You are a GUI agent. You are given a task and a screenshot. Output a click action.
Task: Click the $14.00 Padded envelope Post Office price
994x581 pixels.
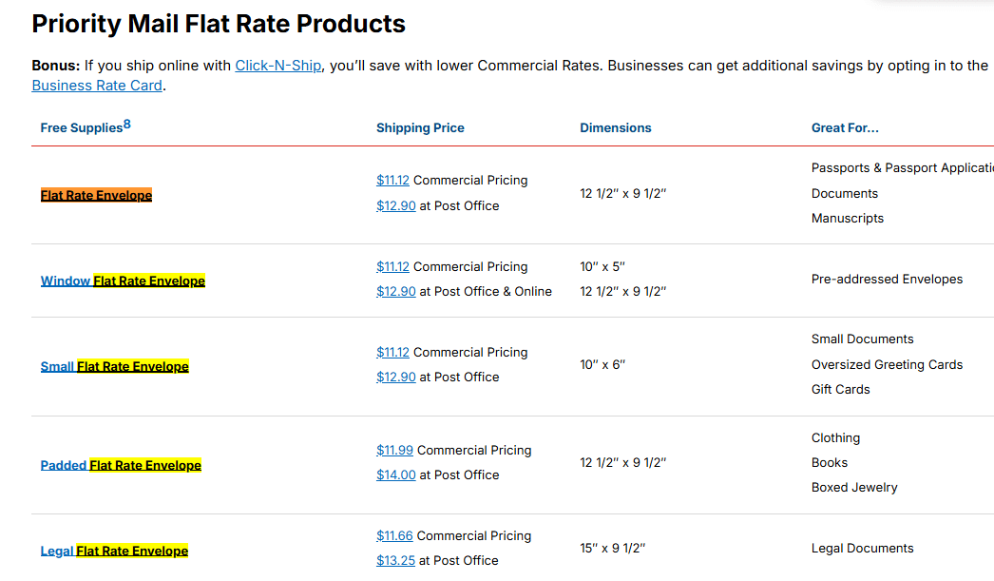pos(396,475)
